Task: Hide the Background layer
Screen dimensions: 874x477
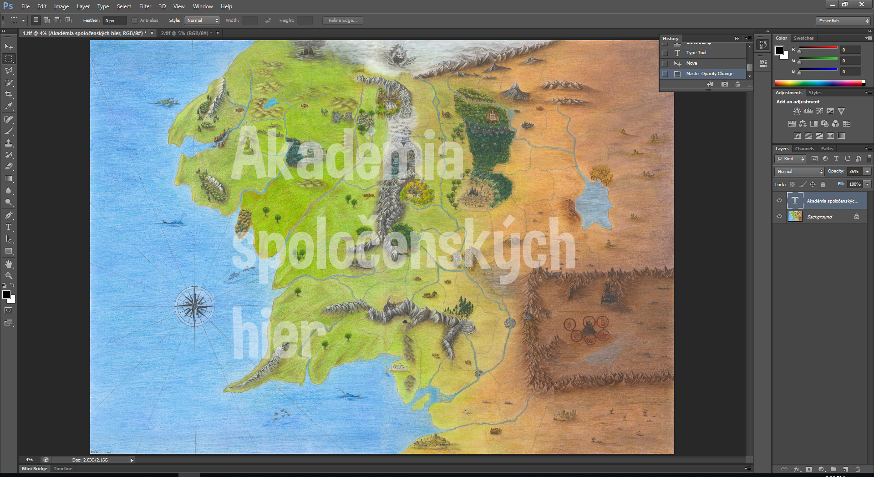Action: (x=779, y=217)
